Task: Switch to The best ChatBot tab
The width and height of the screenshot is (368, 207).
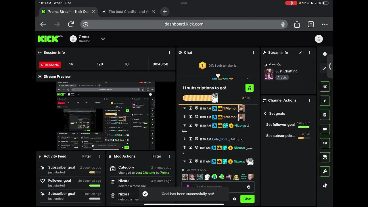Action: (x=128, y=12)
